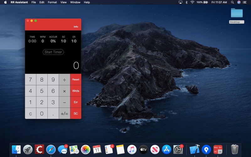Click the Bluetooth menu bar icon
Viewport: 251px width, 157px height.
tap(186, 2)
